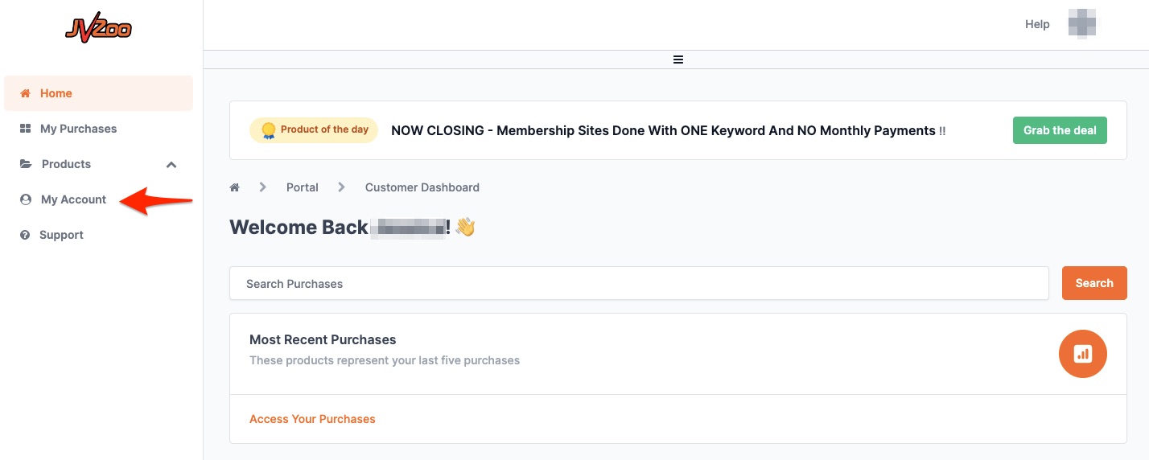Click the Product of the day ribbon icon

tap(268, 130)
